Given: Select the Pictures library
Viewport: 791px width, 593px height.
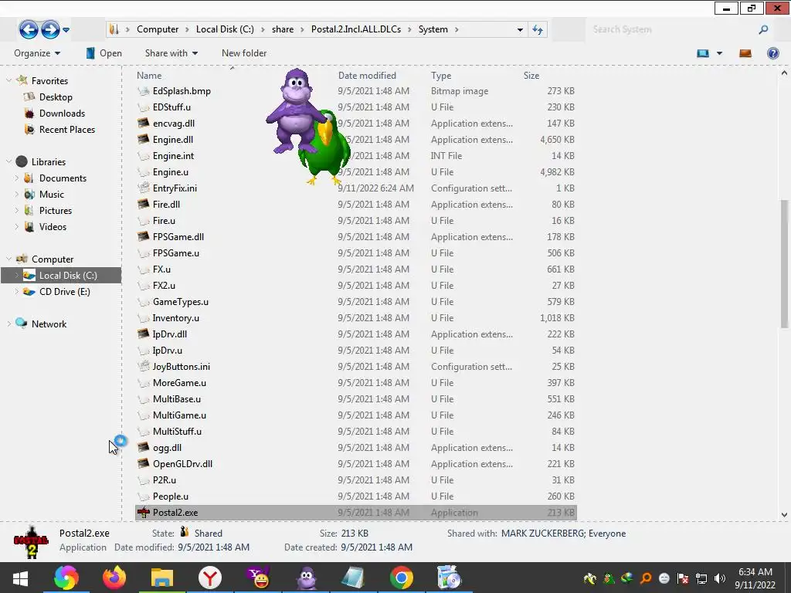Looking at the screenshot, I should (56, 210).
